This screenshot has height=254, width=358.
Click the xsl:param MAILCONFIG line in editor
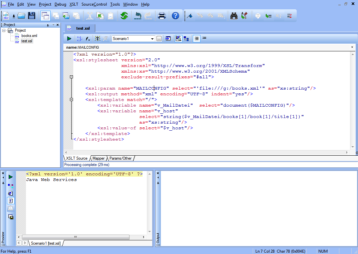click(x=200, y=88)
